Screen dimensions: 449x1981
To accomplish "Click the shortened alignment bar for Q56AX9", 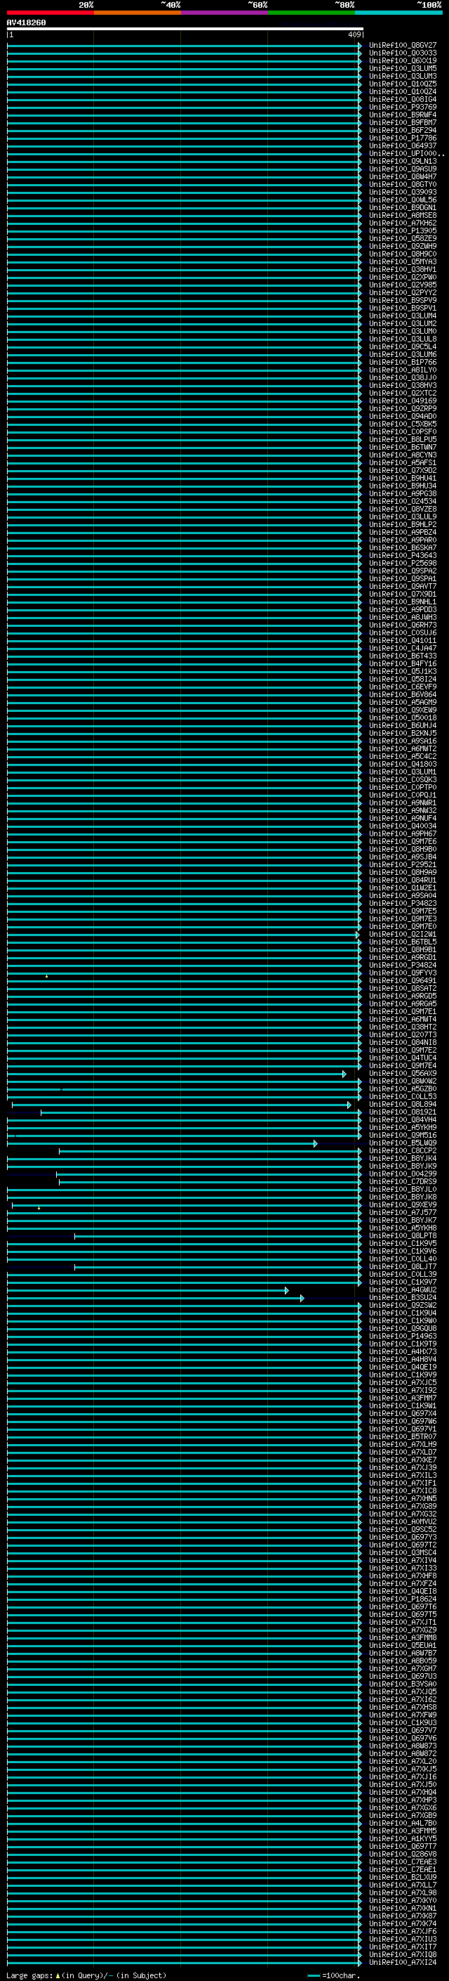I will coord(177,1074).
